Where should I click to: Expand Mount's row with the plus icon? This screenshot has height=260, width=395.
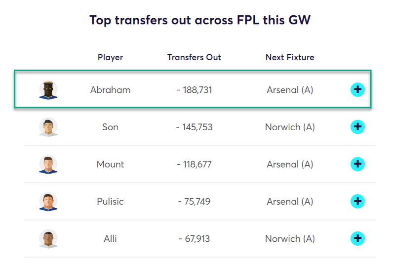coord(357,164)
